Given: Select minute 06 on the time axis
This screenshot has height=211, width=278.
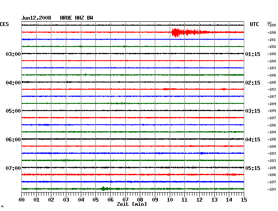Looking at the screenshot, I should [x=110, y=199].
